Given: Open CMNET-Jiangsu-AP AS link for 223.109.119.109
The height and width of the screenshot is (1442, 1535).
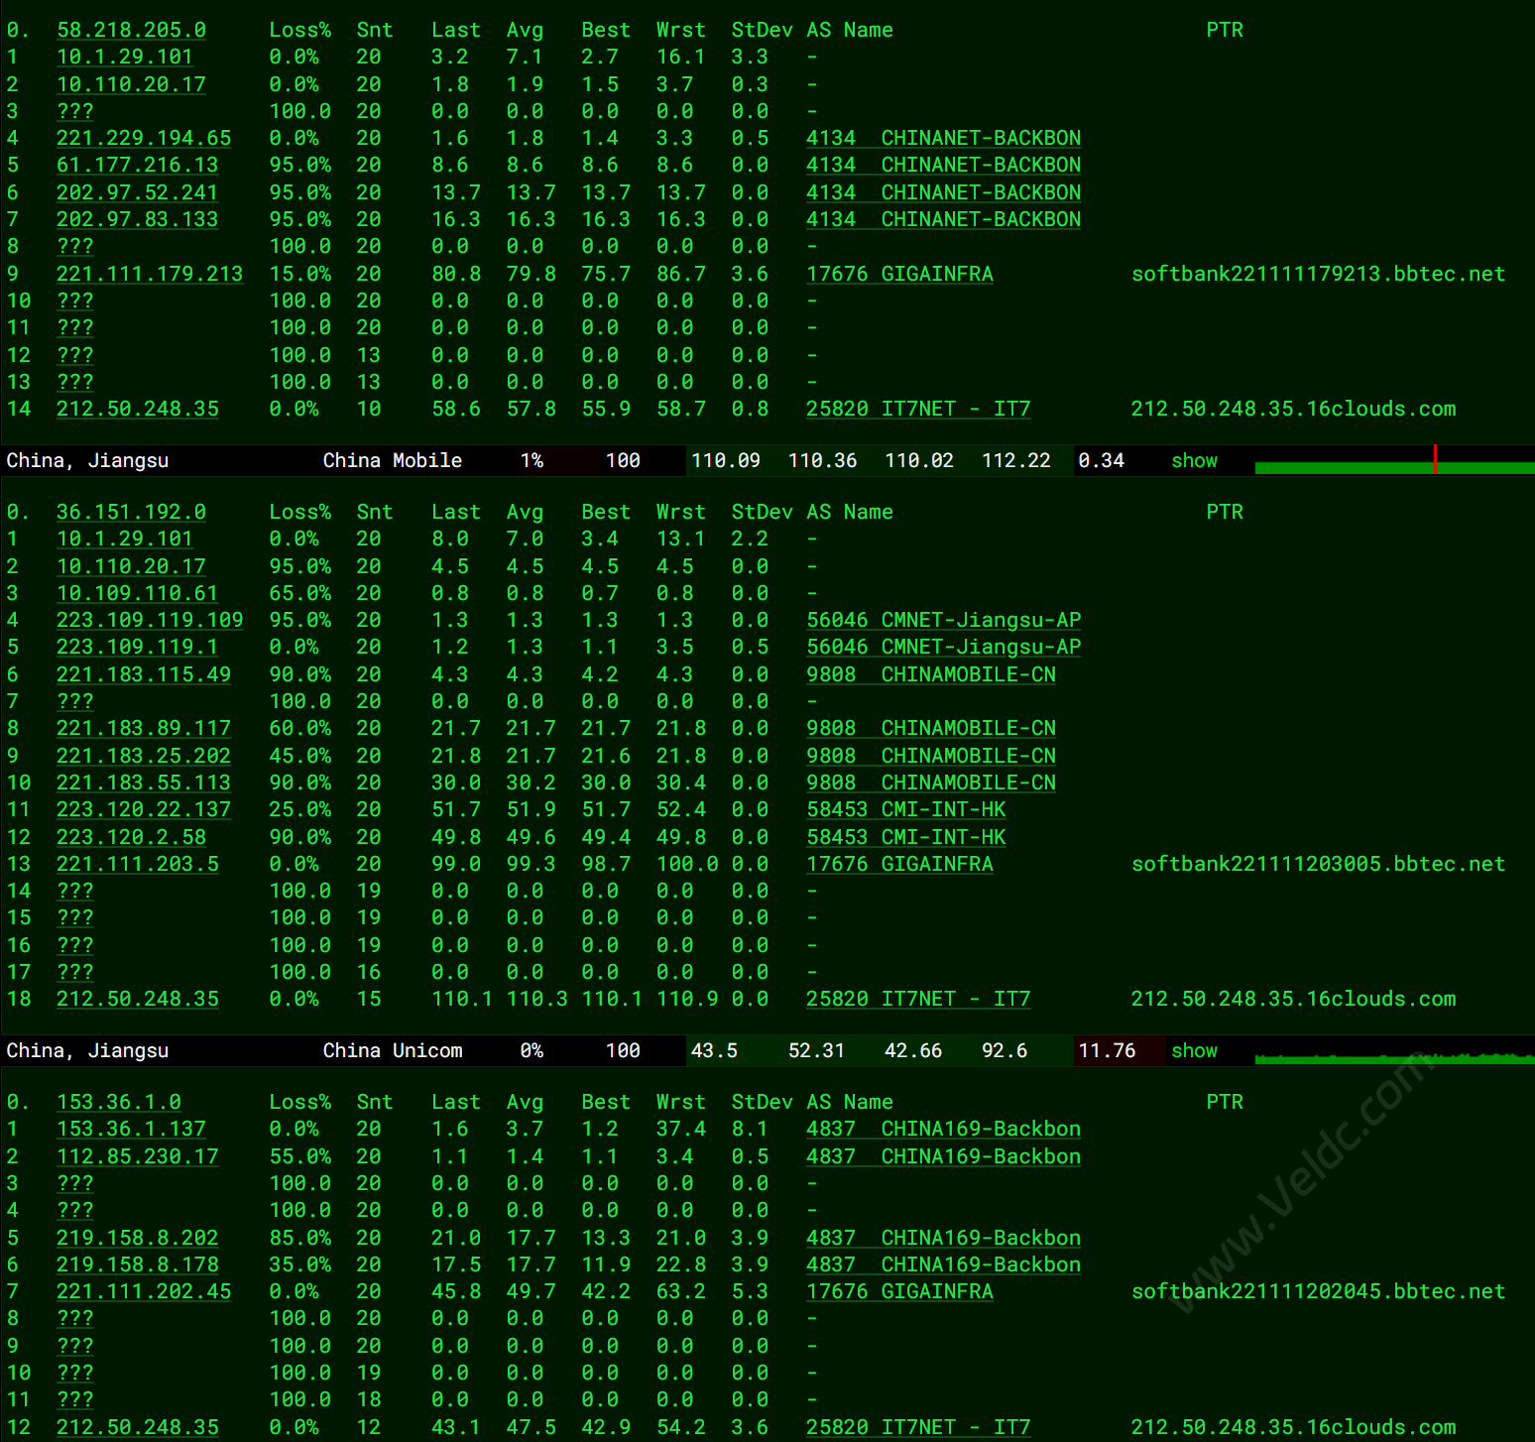Looking at the screenshot, I should 943,621.
